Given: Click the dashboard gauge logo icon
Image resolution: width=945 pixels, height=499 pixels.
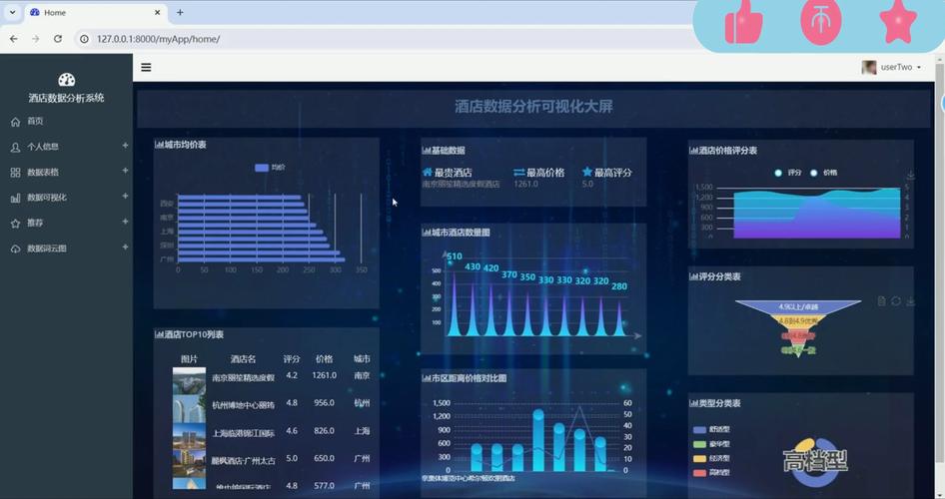Looking at the screenshot, I should [66, 80].
